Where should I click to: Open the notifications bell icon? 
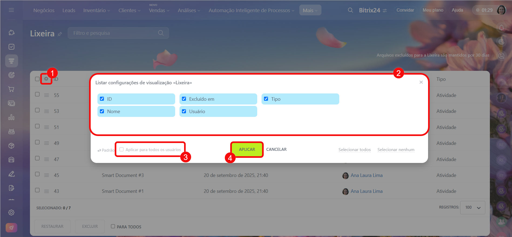point(501,28)
